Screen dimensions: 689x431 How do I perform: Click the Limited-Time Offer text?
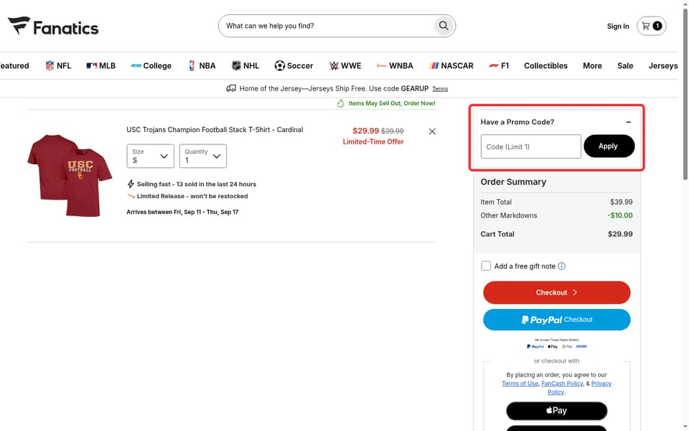pyautogui.click(x=373, y=142)
